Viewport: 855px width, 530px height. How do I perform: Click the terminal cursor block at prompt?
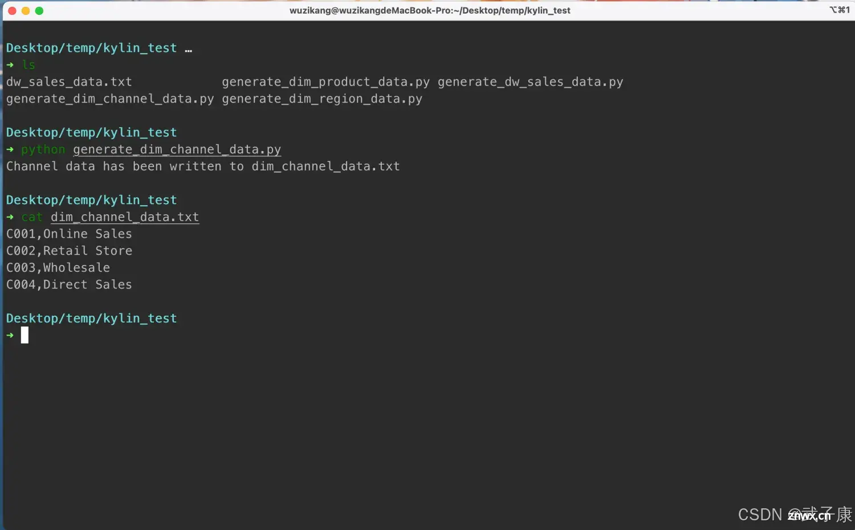click(25, 335)
